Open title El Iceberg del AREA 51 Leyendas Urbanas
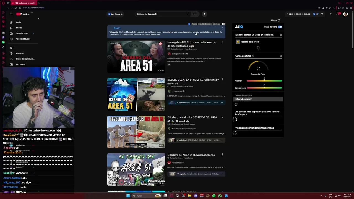 tap(191, 155)
